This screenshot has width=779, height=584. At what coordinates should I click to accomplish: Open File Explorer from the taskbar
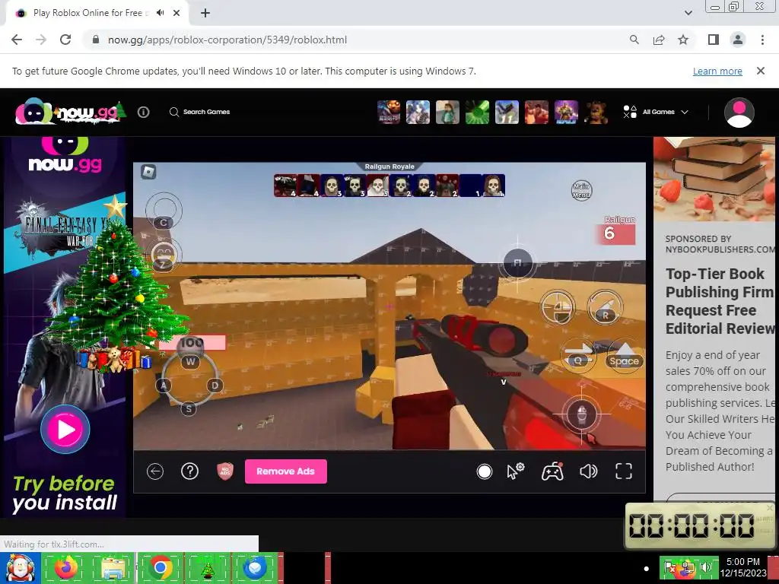113,567
